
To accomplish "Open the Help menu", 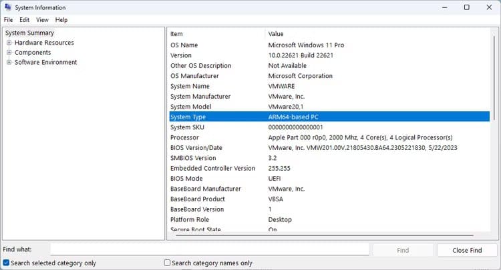I will pos(61,20).
